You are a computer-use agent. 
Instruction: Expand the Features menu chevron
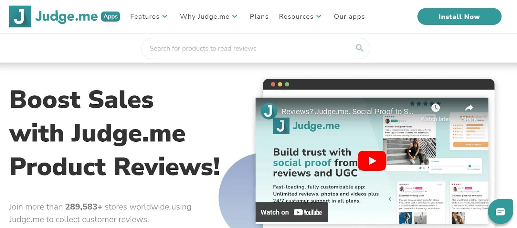click(x=165, y=16)
